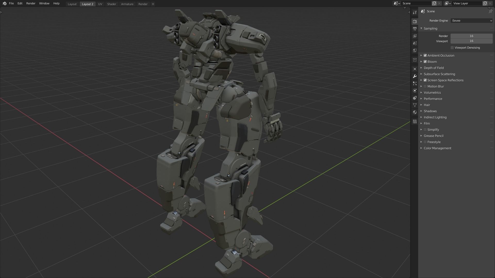This screenshot has width=495, height=278.
Task: Expand the Grease Pencil panel
Action: [421, 136]
